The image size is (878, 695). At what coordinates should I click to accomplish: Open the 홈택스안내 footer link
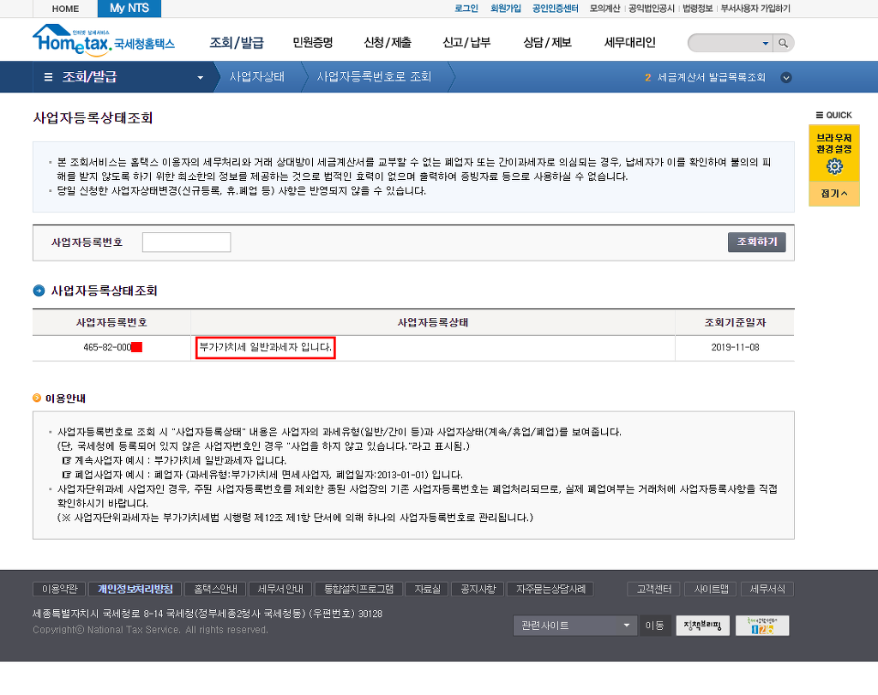coord(215,590)
